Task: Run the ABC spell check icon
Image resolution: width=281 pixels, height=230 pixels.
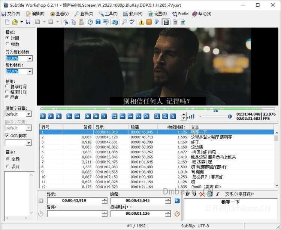Action: tap(132, 22)
